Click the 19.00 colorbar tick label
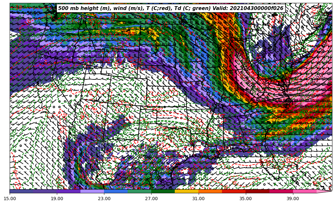This screenshot has width=335, height=204. [57, 199]
